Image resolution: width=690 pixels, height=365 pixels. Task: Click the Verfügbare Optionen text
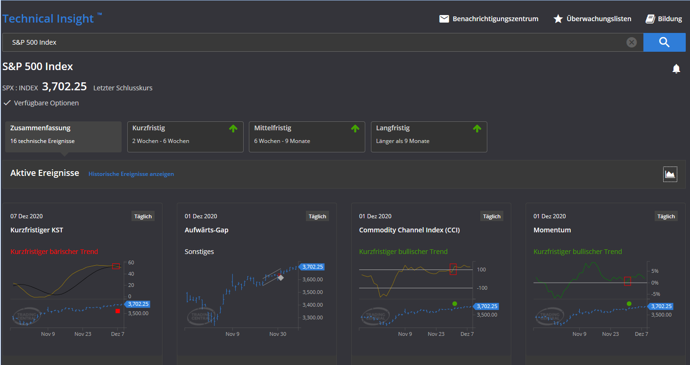coord(47,103)
